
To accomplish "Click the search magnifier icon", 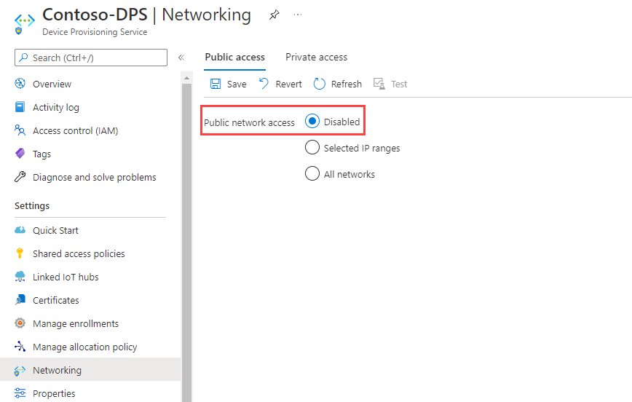I will (x=24, y=58).
